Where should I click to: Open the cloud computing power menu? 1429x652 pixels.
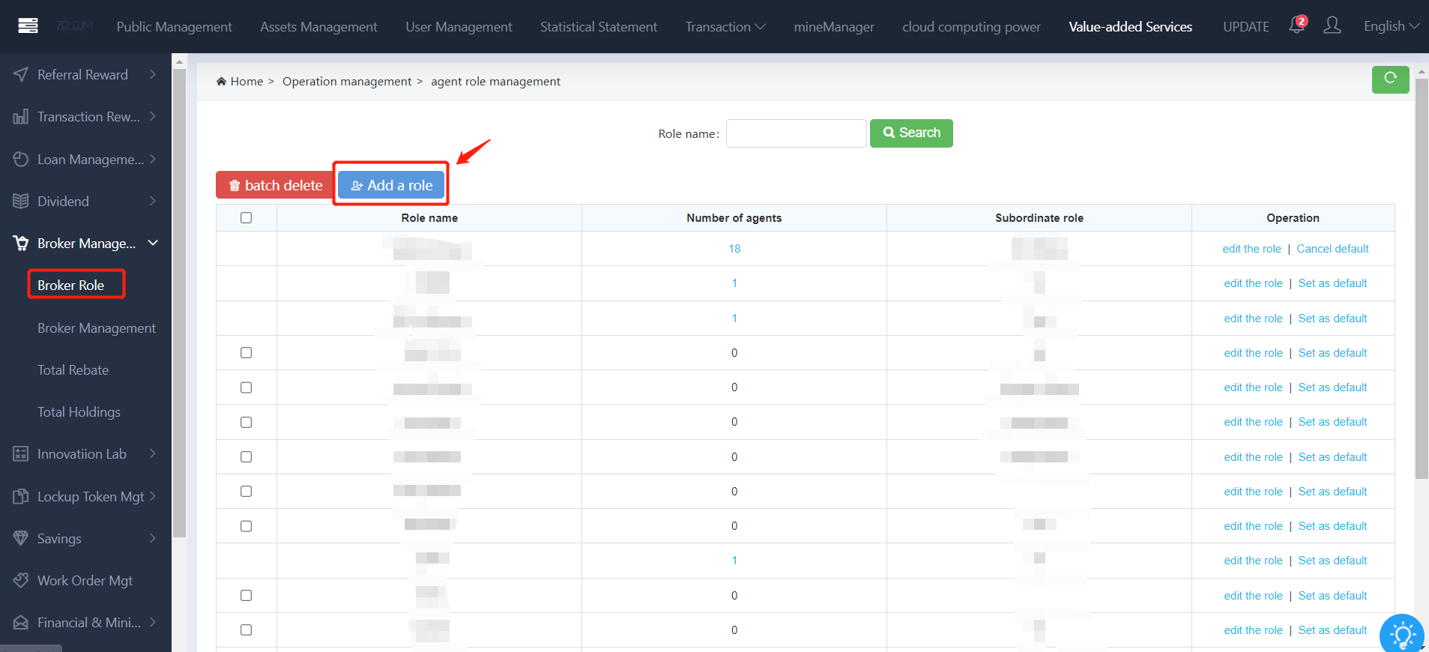pyautogui.click(x=971, y=26)
